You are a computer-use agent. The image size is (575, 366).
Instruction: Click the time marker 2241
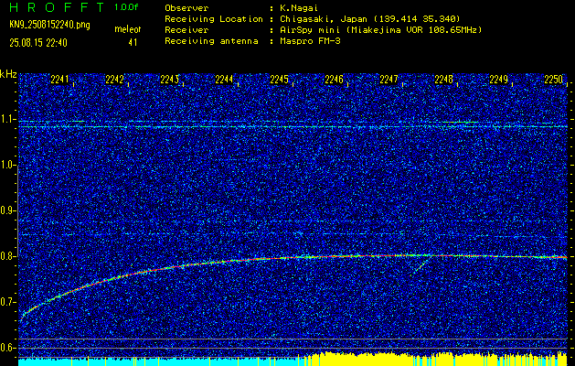59,80
